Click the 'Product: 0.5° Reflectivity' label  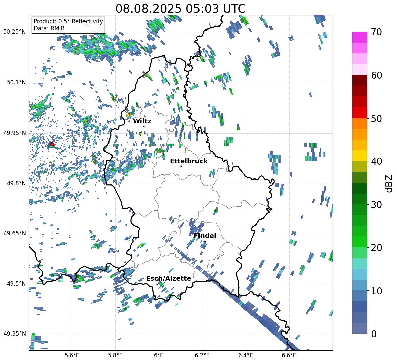[68, 21]
